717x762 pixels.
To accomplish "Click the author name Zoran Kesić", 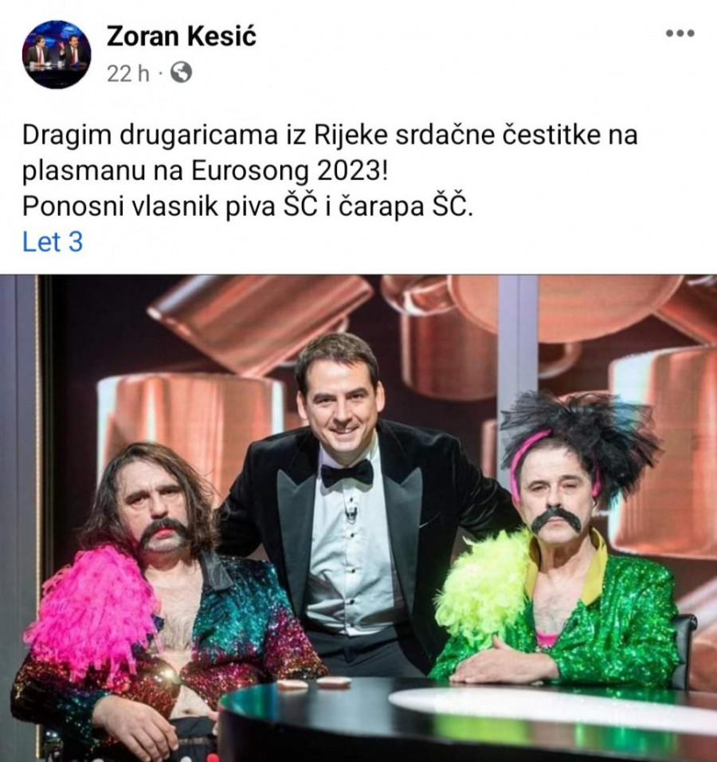I will (181, 37).
